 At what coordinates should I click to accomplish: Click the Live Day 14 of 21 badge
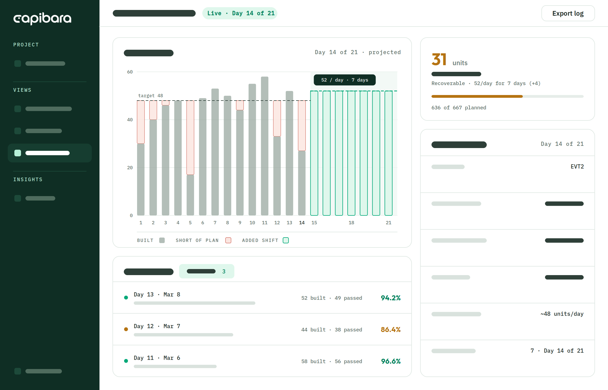click(240, 13)
